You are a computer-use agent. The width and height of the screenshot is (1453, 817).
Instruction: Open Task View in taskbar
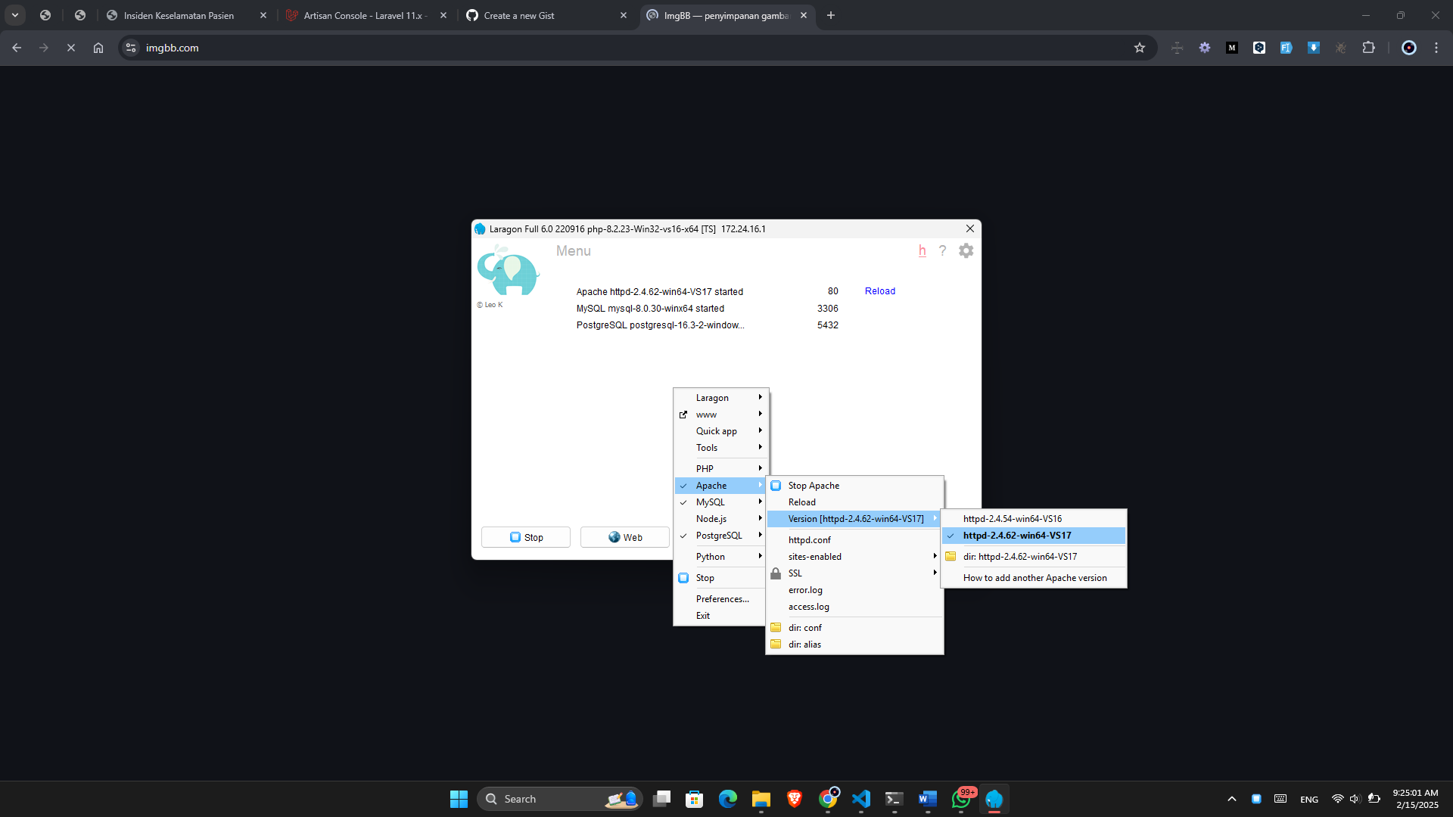point(662,799)
